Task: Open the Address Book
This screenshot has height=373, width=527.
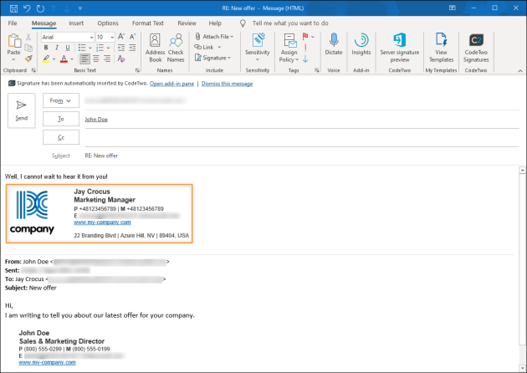Action: coord(155,48)
